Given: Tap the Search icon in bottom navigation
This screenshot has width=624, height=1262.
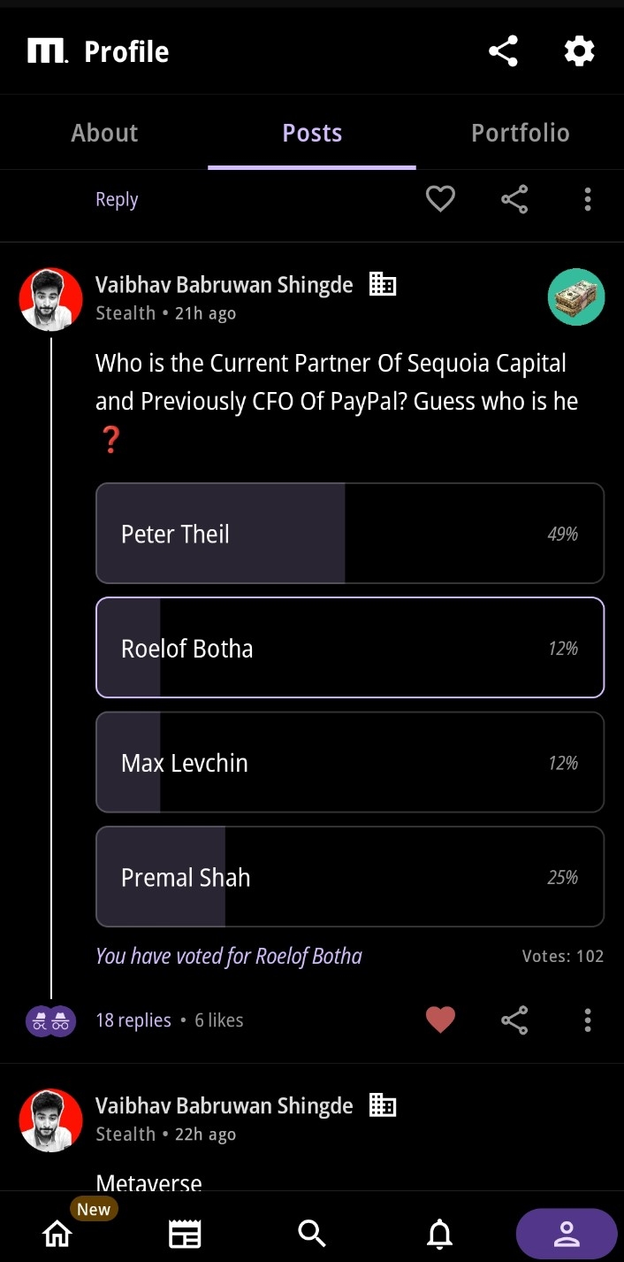Looking at the screenshot, I should [x=312, y=1233].
